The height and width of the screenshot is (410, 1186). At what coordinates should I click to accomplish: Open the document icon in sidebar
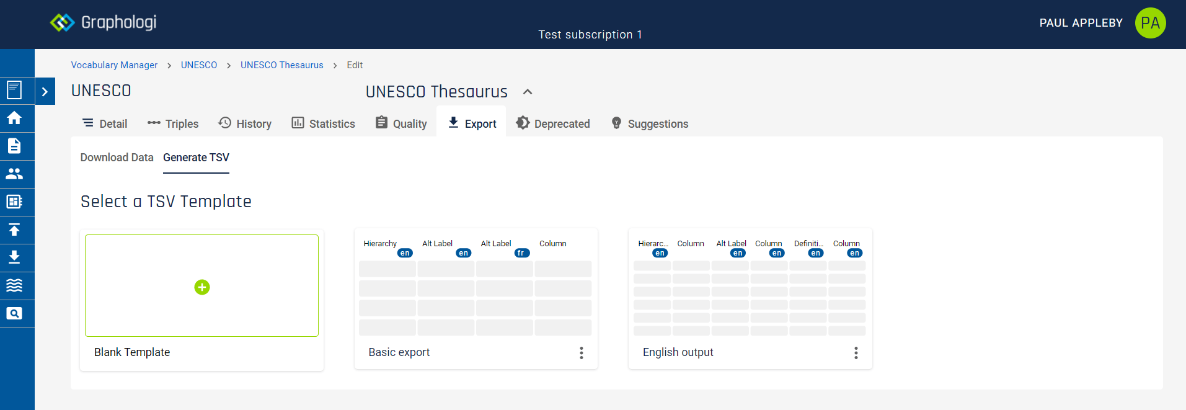[14, 146]
